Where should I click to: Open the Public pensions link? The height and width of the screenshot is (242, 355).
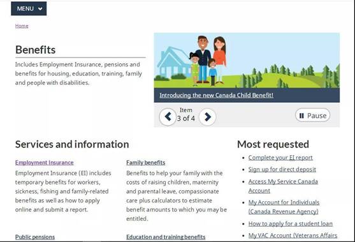click(35, 237)
